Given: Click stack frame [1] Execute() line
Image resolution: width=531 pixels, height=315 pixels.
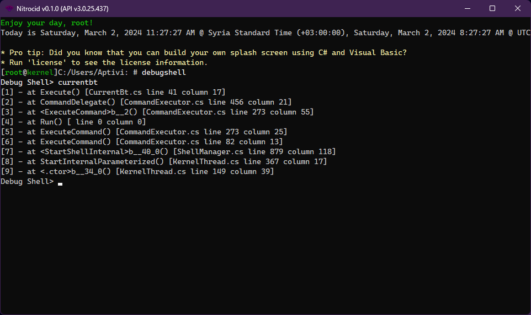Looking at the screenshot, I should (x=113, y=93).
